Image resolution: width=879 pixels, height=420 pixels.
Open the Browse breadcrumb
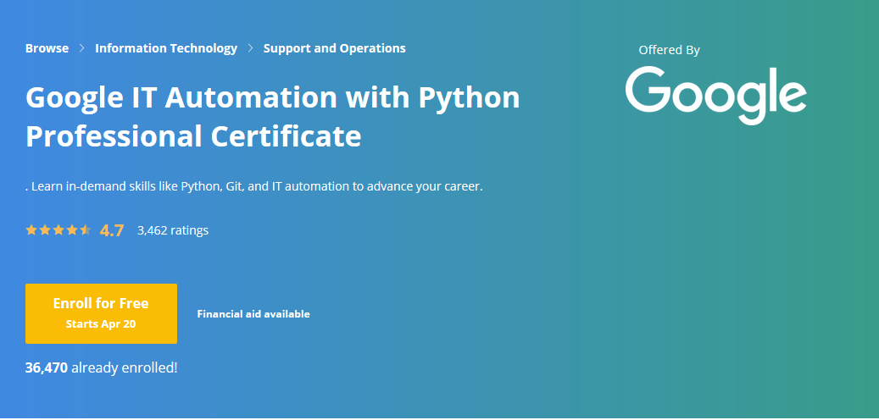[x=47, y=48]
